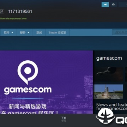This screenshot has width=127, height=127.
Task: Click the 1171319561 profile name
Action: [x=20, y=12]
